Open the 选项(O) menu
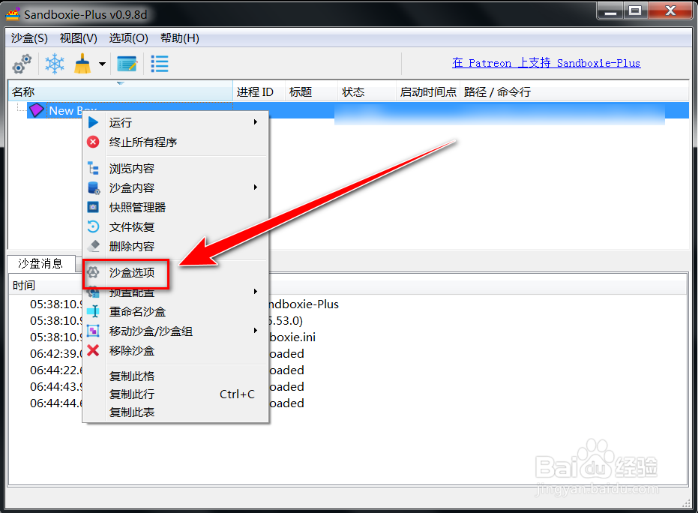Viewport: 698px width, 513px height. coord(126,37)
